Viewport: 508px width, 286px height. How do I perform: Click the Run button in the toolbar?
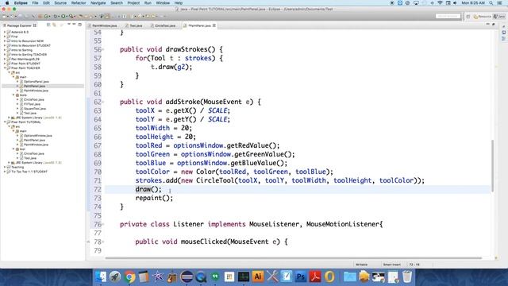[63, 16]
